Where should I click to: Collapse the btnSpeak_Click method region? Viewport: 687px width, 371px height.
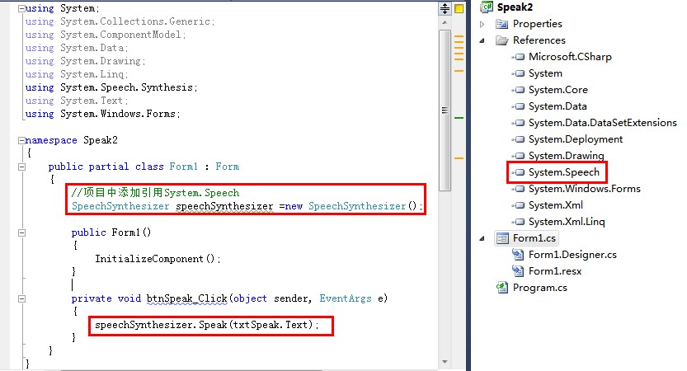pos(21,298)
